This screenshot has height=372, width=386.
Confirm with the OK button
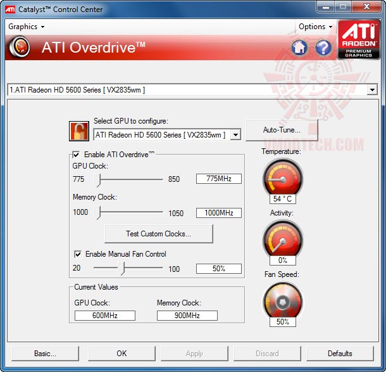[121, 354]
